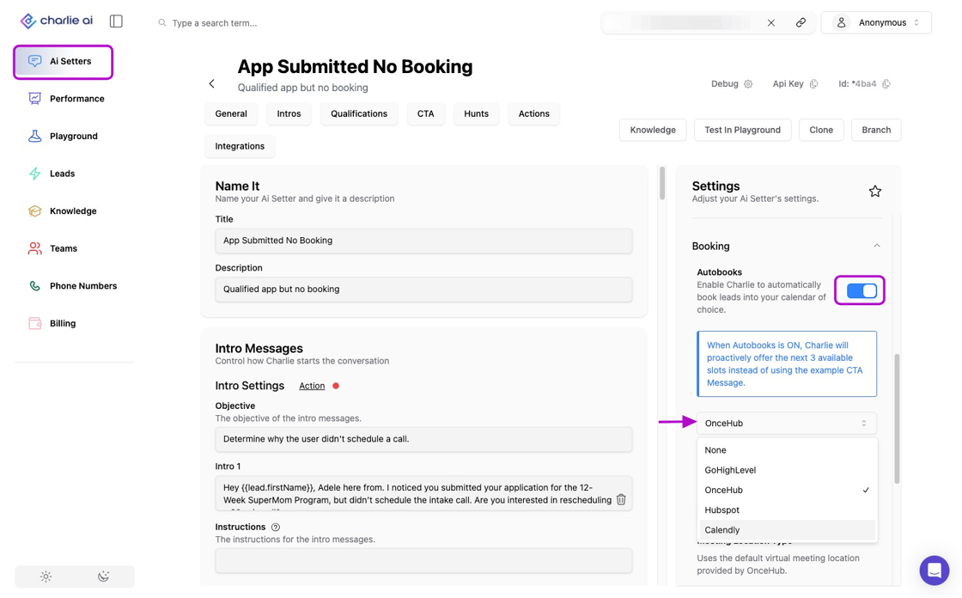Image resolution: width=962 pixels, height=598 pixels.
Task: Click the Clone button
Action: click(x=821, y=130)
